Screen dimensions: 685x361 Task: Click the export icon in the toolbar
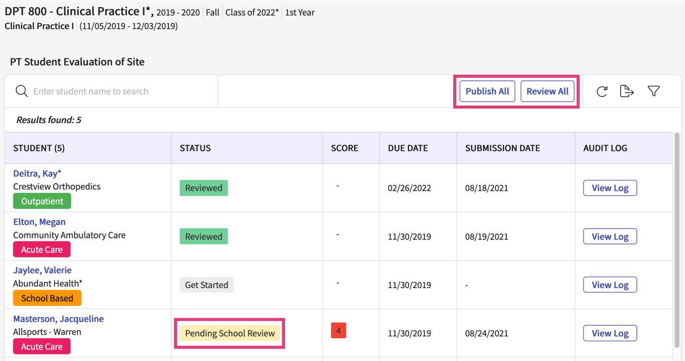[627, 91]
